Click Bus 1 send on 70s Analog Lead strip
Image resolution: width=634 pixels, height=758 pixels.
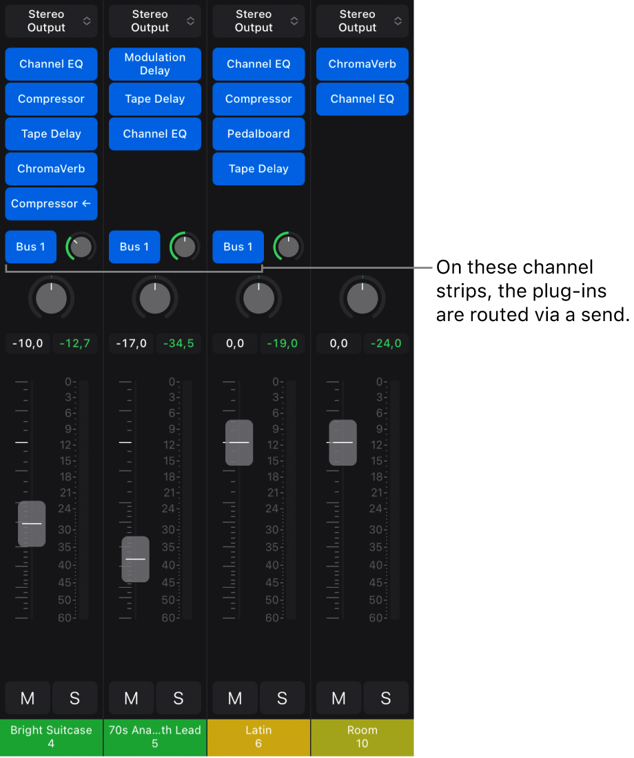[134, 247]
